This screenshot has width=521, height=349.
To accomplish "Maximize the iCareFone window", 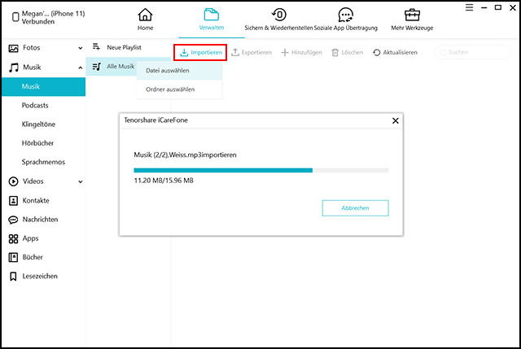I will click(498, 7).
